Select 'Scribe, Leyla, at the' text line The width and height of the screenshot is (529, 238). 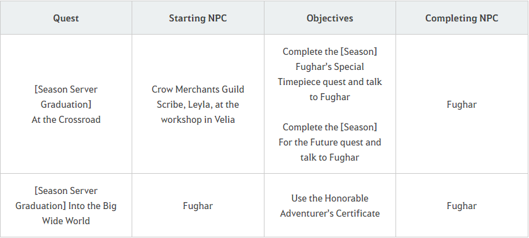tap(198, 105)
